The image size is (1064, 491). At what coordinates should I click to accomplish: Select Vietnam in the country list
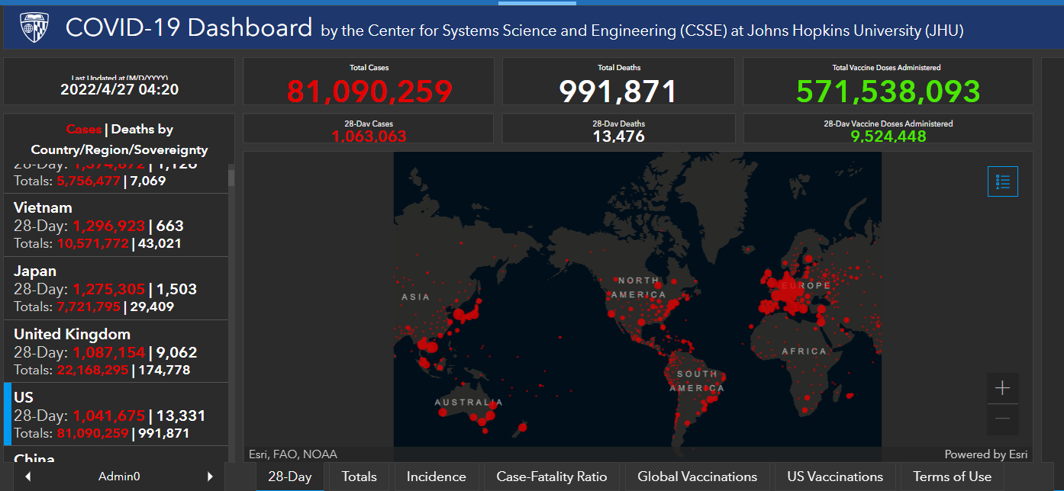click(116, 225)
